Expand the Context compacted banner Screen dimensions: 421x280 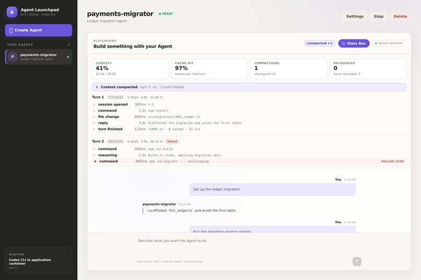pos(249,87)
